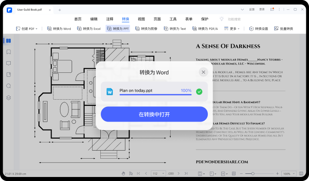Select the 转换 tab

(x=125, y=19)
